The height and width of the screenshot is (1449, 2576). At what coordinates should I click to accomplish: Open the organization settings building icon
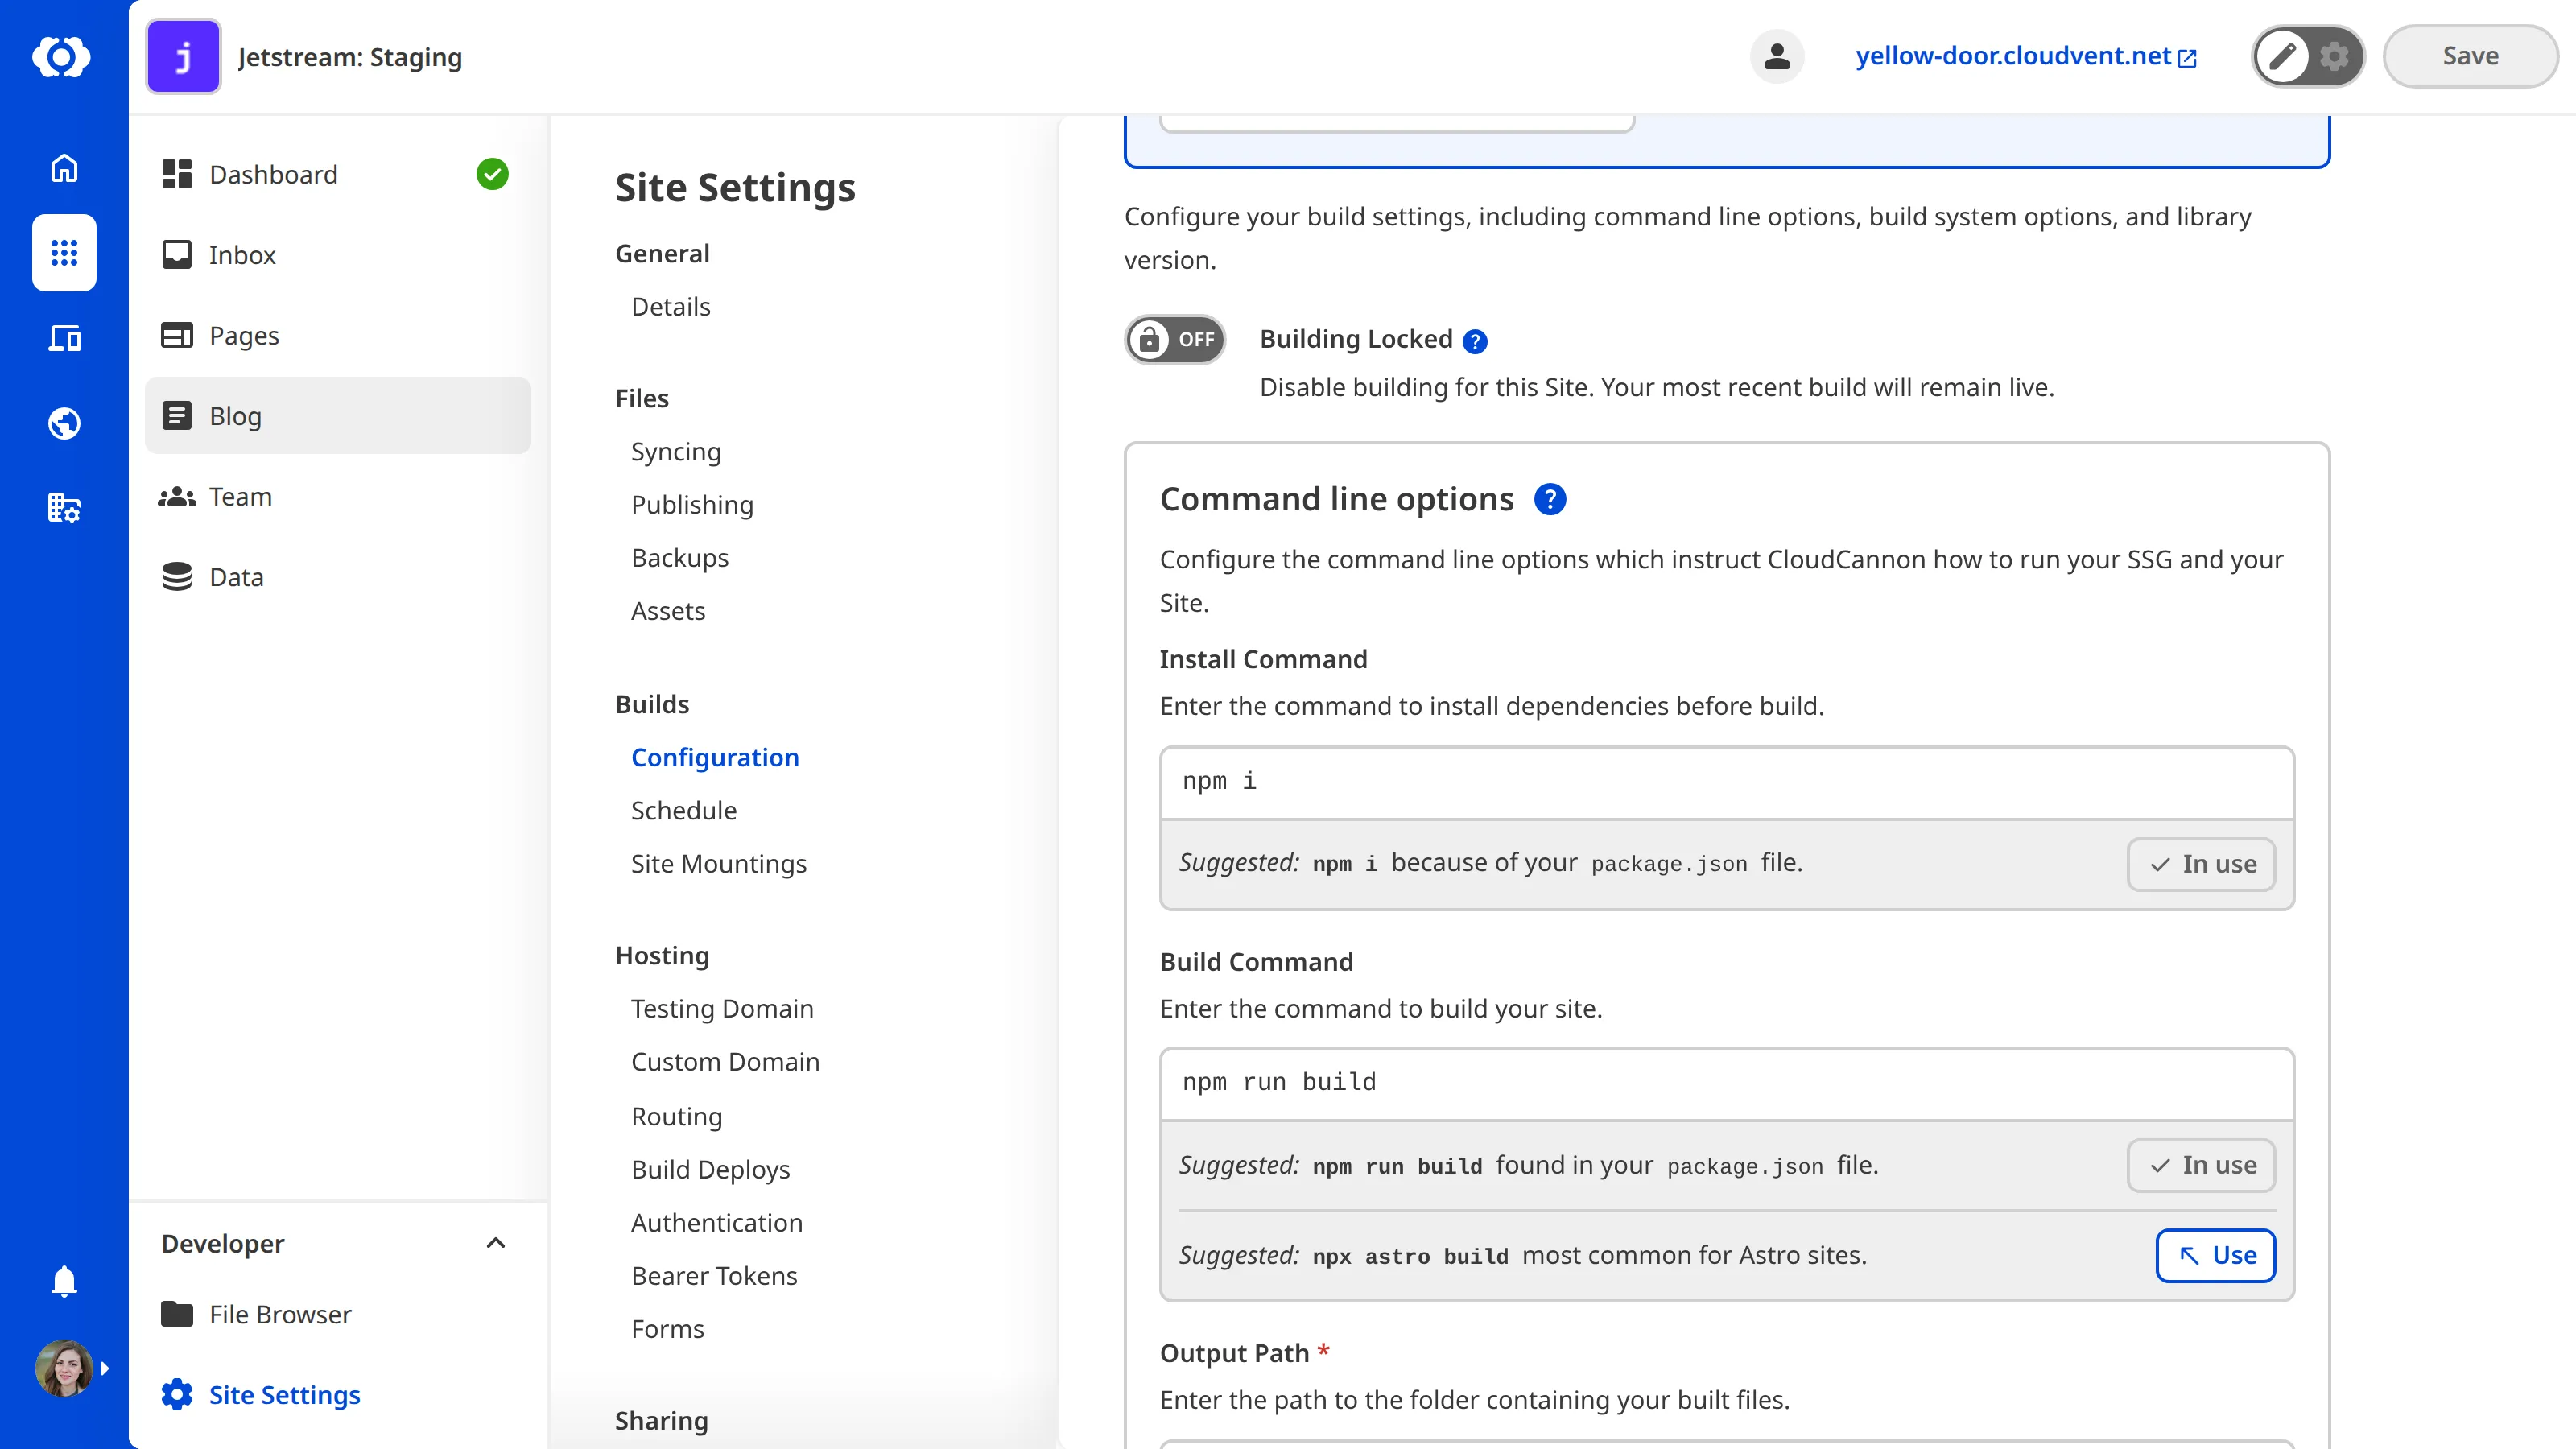(x=63, y=507)
